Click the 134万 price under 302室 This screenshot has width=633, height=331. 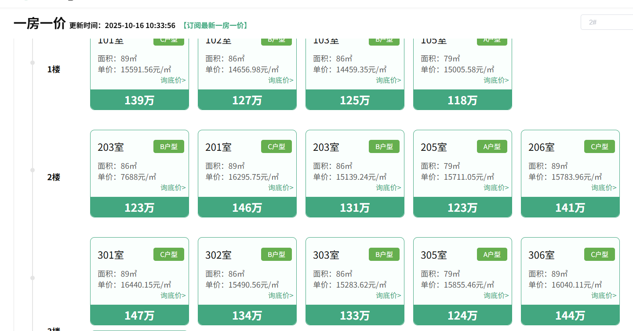click(247, 315)
